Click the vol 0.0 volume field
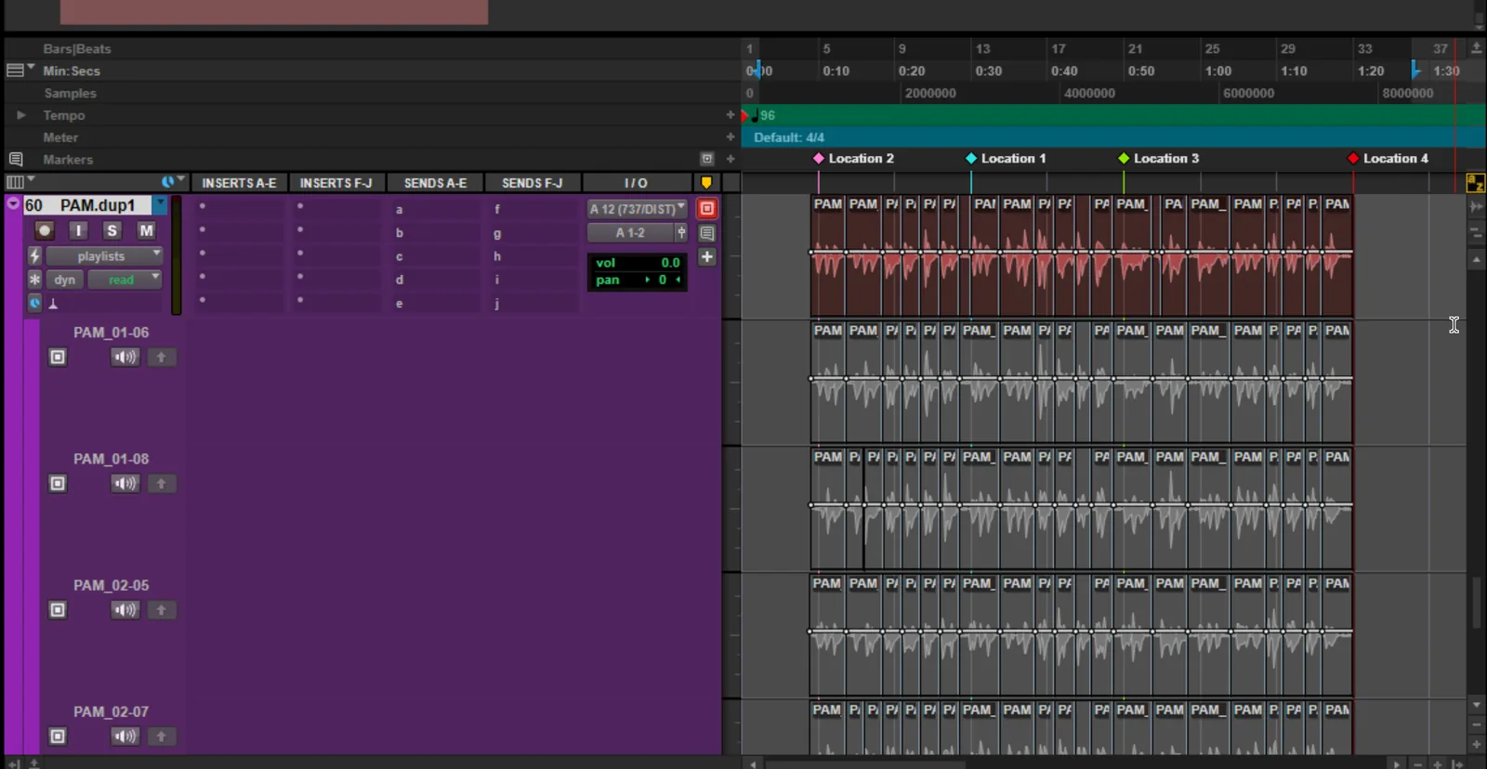Screen dimensions: 1487x769 coord(638,263)
